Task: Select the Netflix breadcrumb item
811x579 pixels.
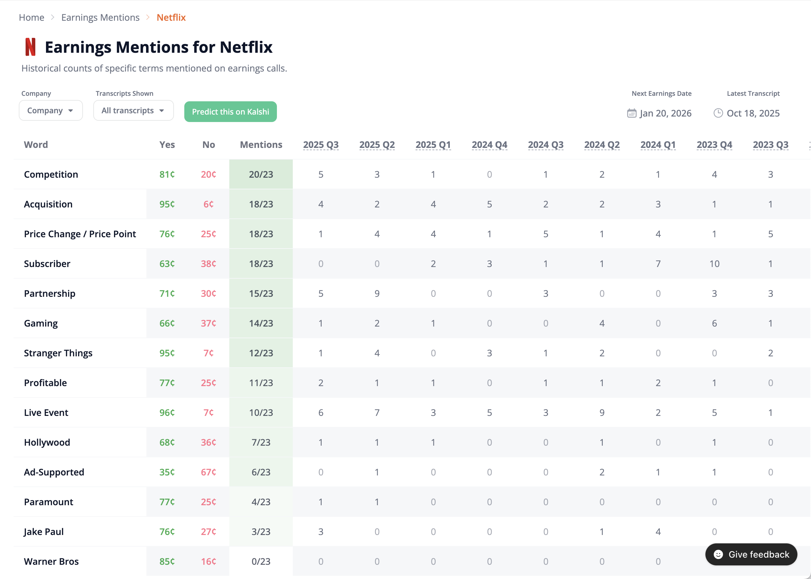Action: [171, 17]
